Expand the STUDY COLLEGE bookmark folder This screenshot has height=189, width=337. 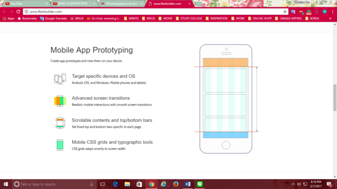pyautogui.click(x=189, y=18)
